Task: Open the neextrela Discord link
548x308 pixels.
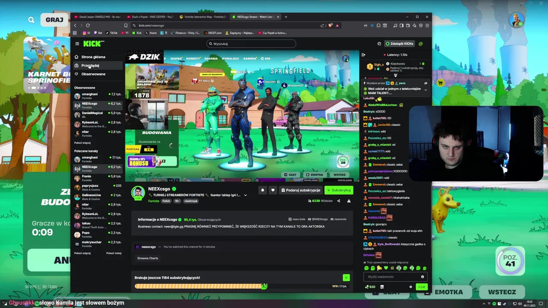Action: click(339, 219)
